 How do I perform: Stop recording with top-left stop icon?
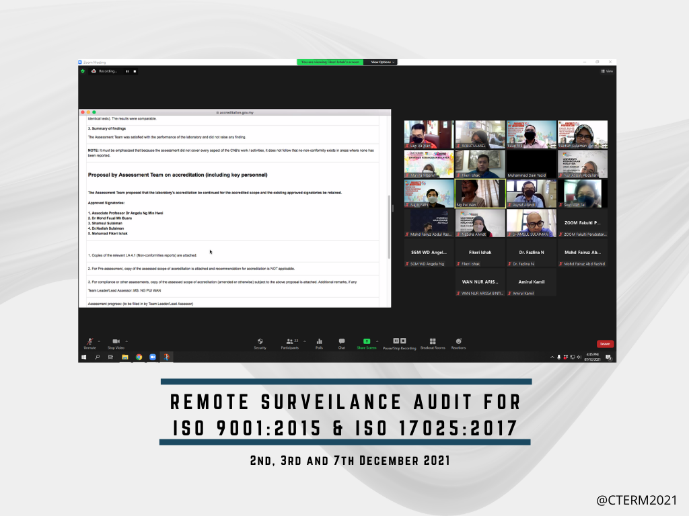click(135, 71)
